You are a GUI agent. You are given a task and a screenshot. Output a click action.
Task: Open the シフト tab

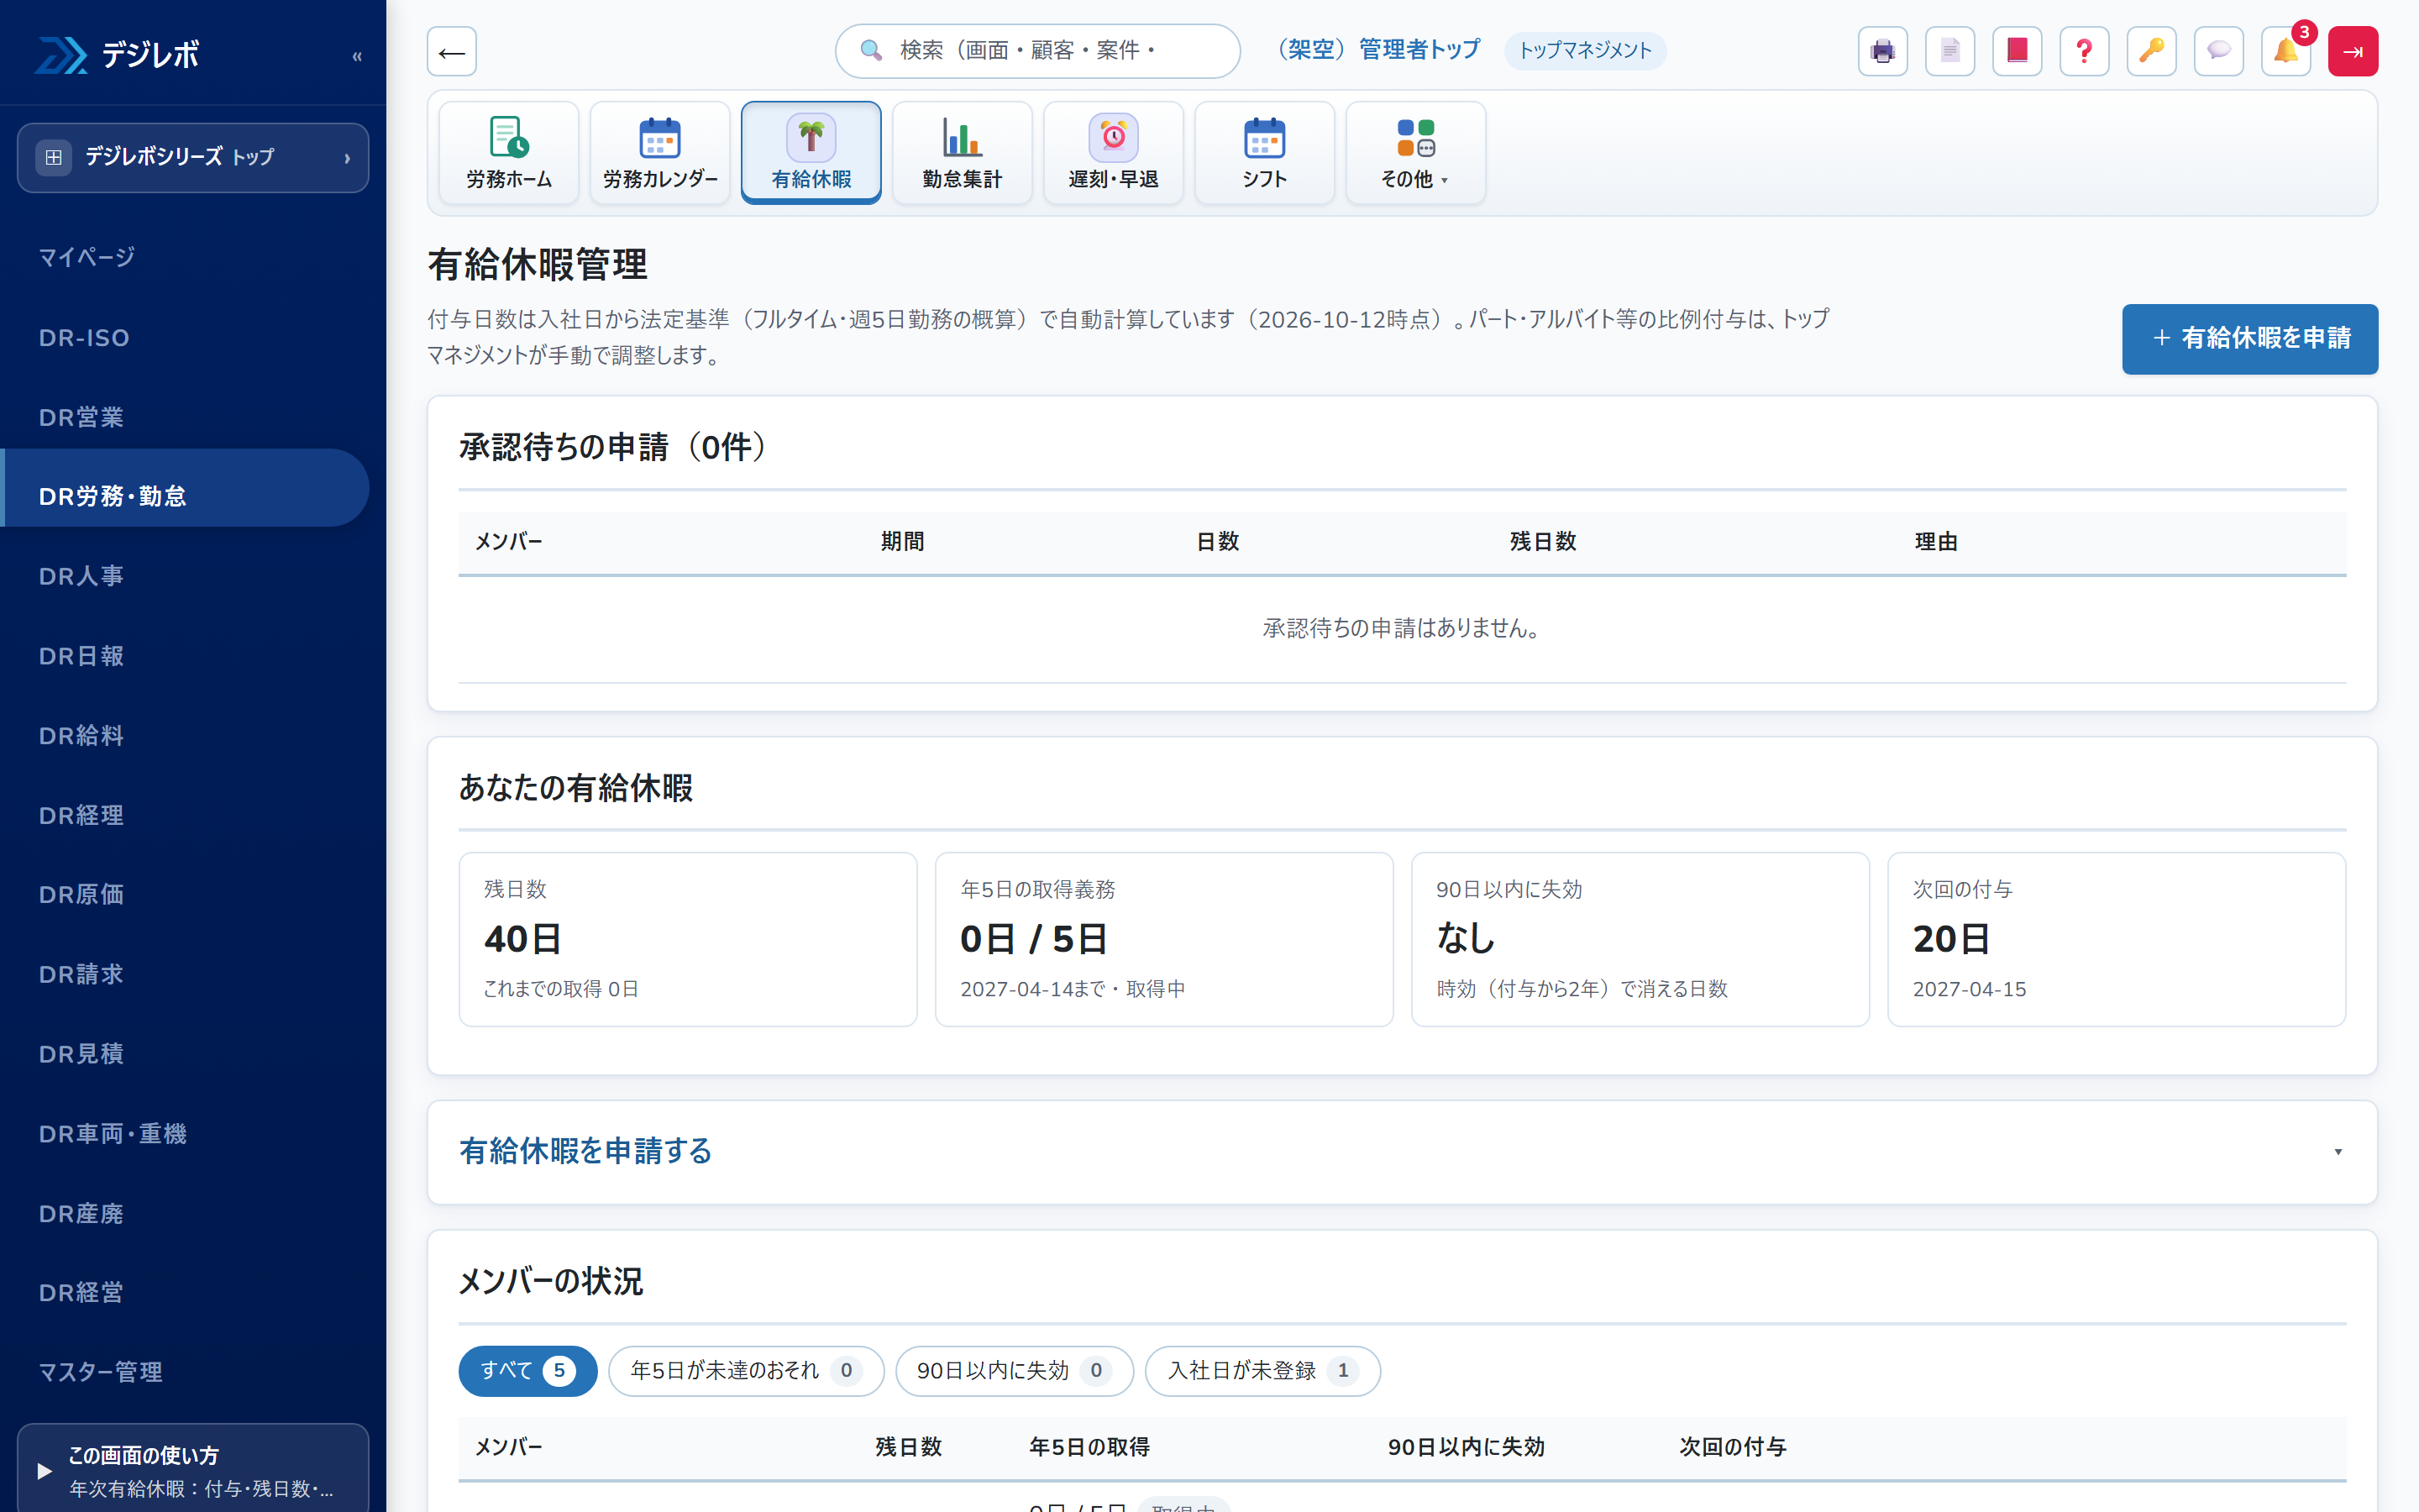point(1264,153)
